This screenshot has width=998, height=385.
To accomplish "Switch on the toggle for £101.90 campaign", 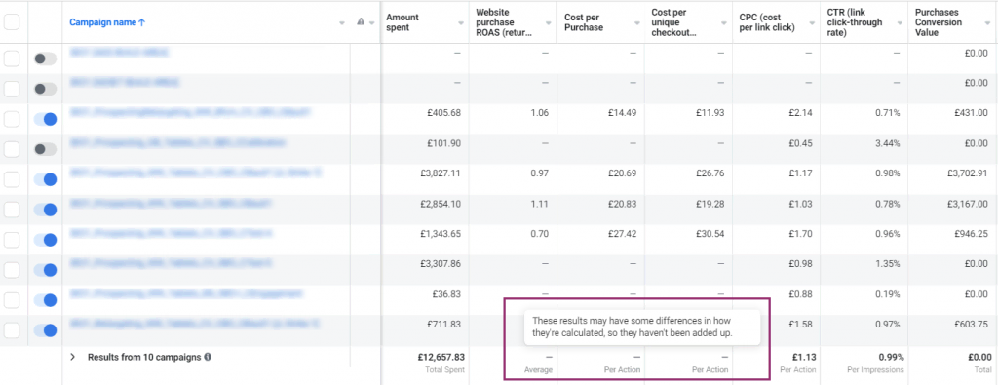I will coord(45,149).
